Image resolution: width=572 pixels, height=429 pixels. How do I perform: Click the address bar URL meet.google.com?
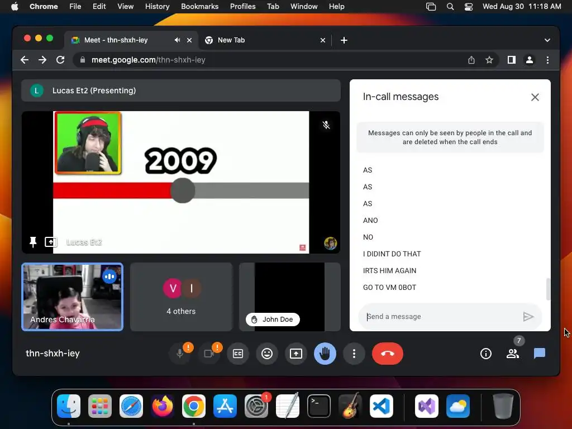[149, 60]
